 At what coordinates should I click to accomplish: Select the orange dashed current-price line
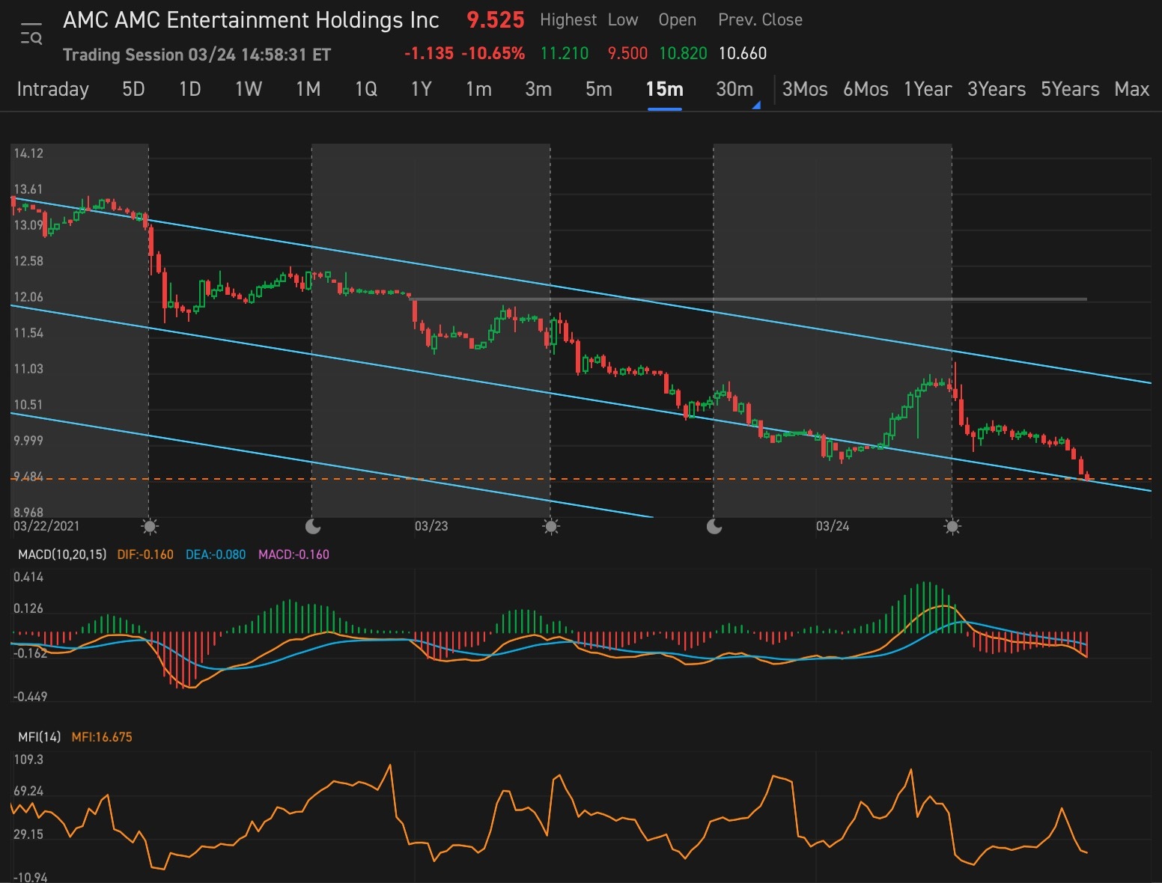(x=581, y=479)
